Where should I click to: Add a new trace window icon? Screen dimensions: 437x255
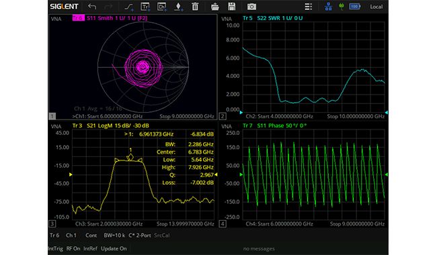[145, 7]
